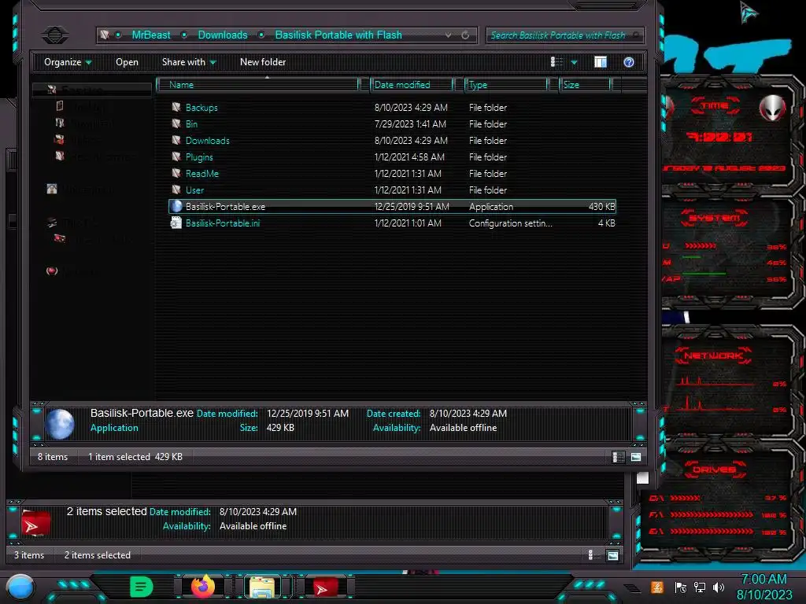Image resolution: width=806 pixels, height=604 pixels.
Task: Open the view options dropdown arrow
Action: 574,63
